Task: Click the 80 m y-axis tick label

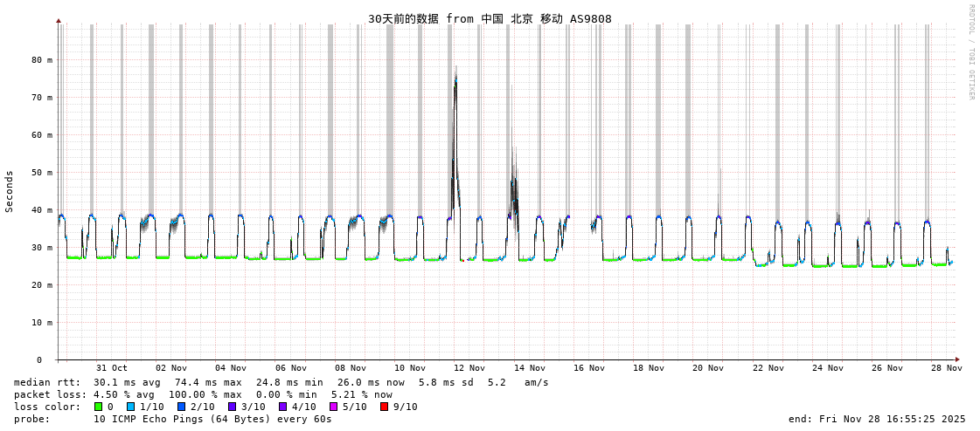Action: pyautogui.click(x=43, y=60)
